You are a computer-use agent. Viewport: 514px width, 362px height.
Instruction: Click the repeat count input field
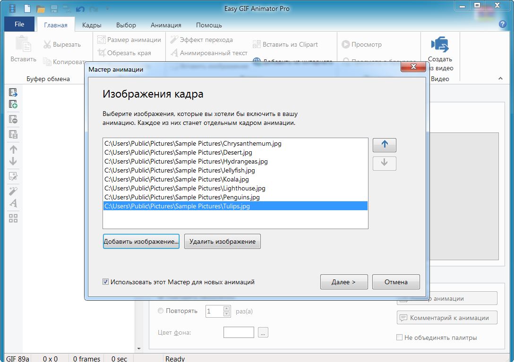pyautogui.click(x=214, y=311)
